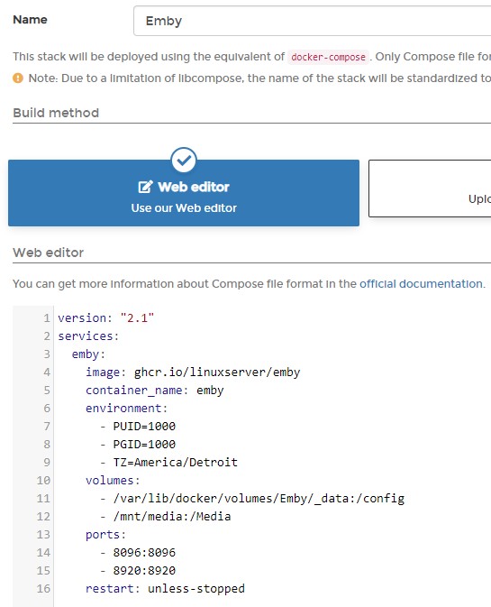
Task: Click the 8096:8096 port mapping line
Action: tap(138, 552)
